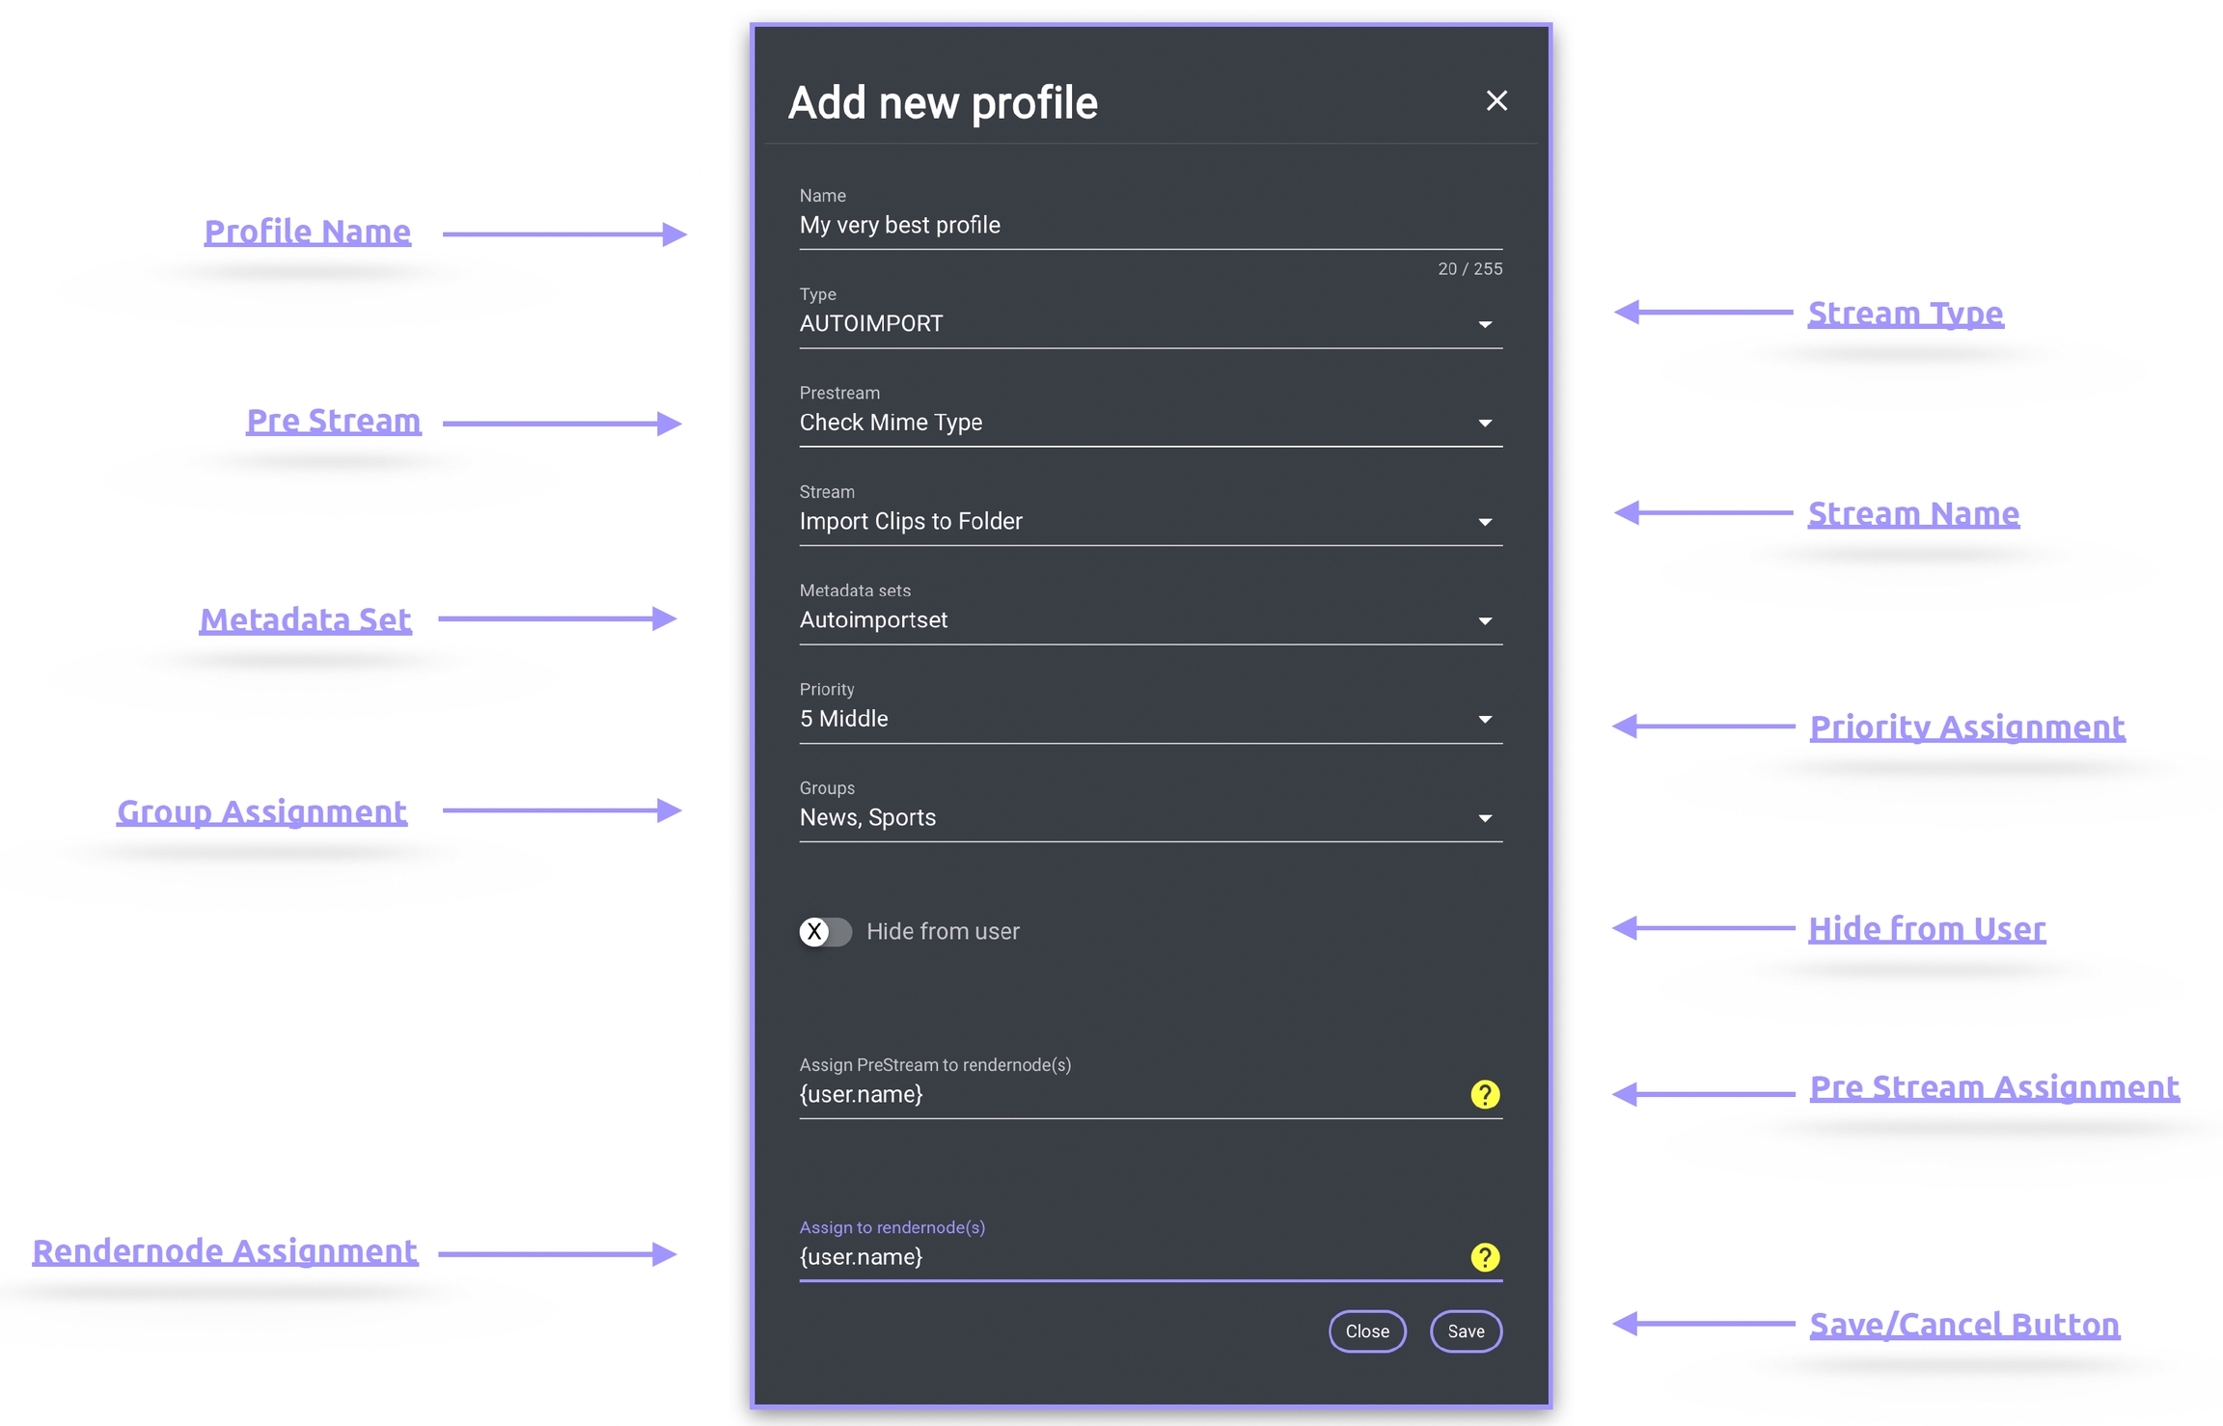Open the Priority Assignment link
This screenshot has width=2223, height=1426.
[x=1966, y=727]
